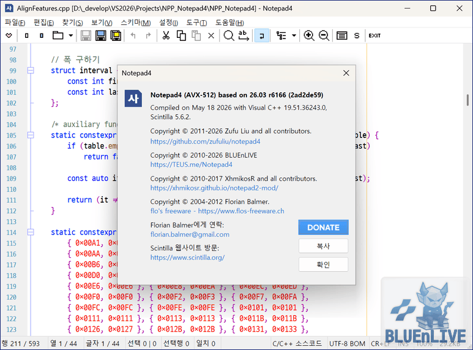Click the EXIT toolbar button
The height and width of the screenshot is (350, 473).
[374, 35]
